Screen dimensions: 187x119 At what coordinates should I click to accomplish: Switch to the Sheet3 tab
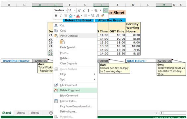click(35, 113)
